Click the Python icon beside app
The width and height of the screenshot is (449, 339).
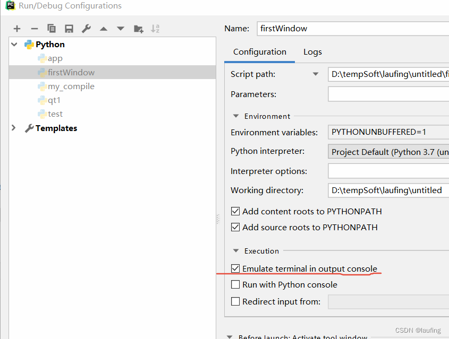click(42, 58)
